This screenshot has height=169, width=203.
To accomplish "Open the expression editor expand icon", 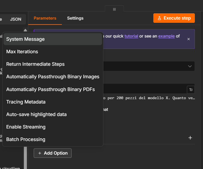I will click(191, 90).
